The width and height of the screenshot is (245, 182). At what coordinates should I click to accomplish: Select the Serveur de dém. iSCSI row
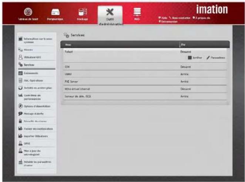pos(145,96)
